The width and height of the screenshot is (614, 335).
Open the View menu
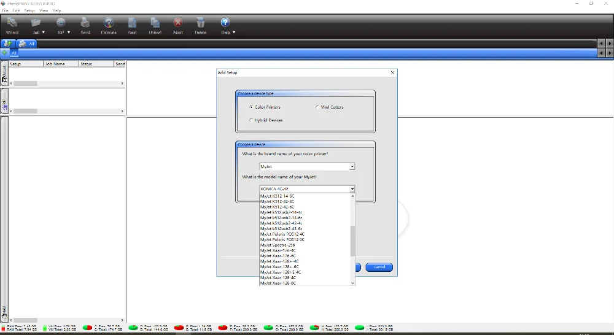(x=44, y=10)
